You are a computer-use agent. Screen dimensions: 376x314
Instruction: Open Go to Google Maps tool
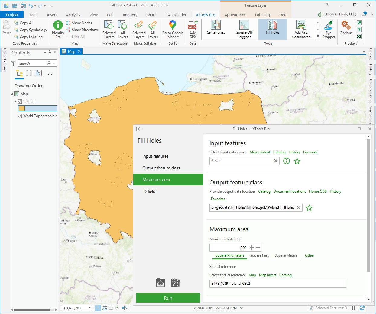tap(173, 30)
